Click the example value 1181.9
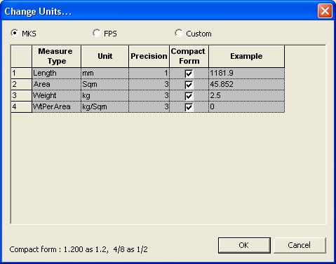The image size is (336, 264). (x=246, y=74)
